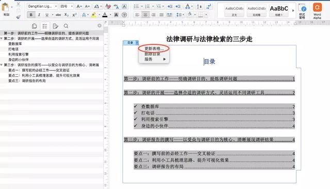330x189 pixels.
Task: Apply the 正文 style
Action: [x=234, y=10]
